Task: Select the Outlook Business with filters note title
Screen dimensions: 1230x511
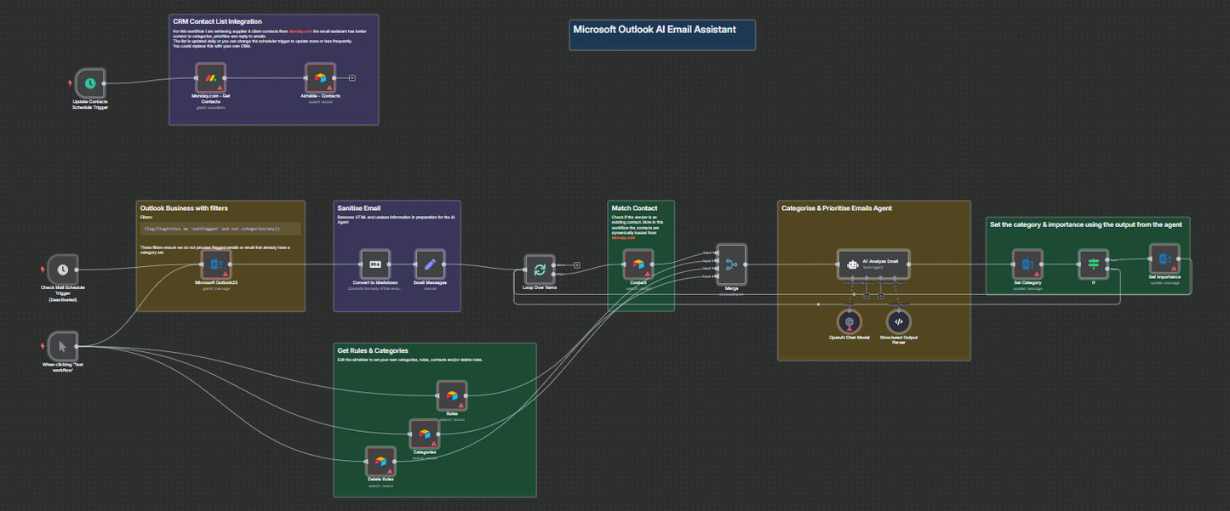Action: (184, 207)
